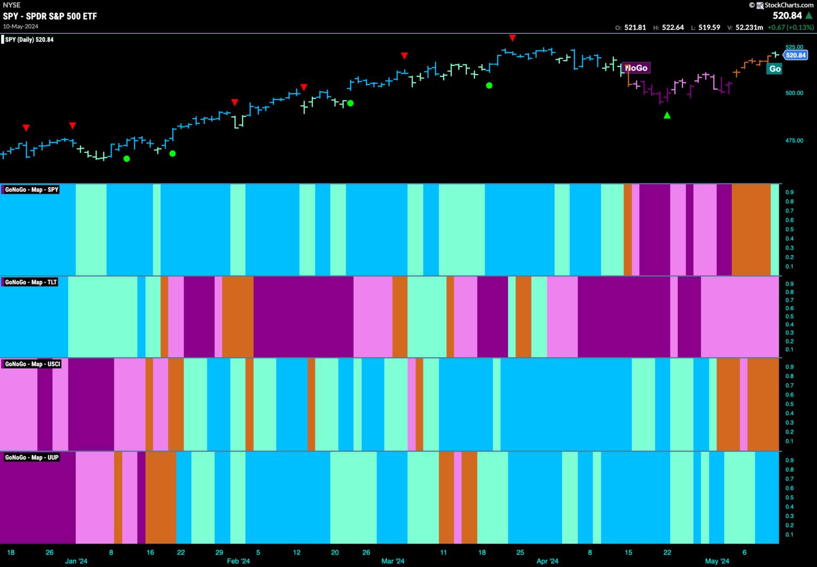Click the SPY (Daily) 520.84 legend label
The width and height of the screenshot is (817, 567).
point(29,39)
